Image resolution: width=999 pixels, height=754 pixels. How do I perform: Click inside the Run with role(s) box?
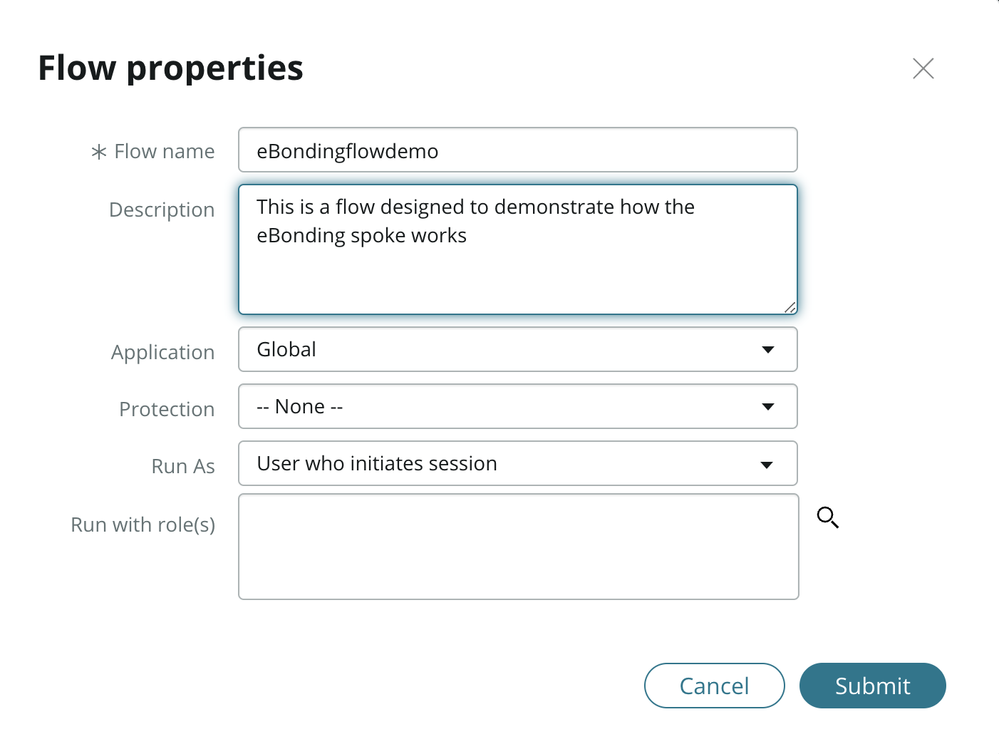(x=518, y=547)
